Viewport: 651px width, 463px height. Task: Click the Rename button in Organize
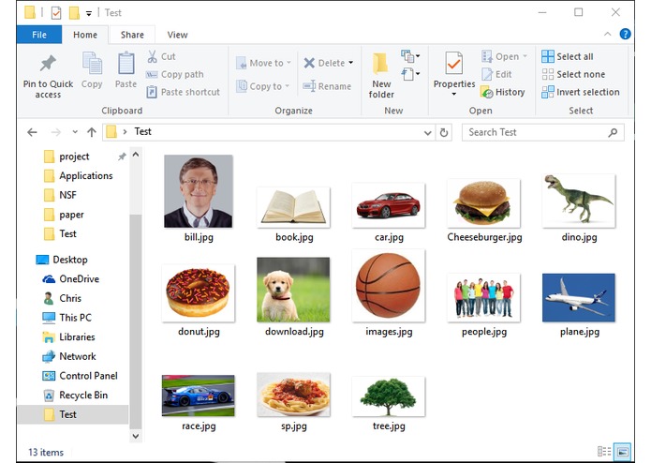(327, 86)
